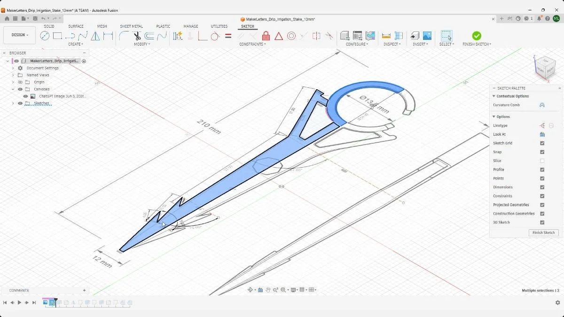The image size is (564, 317).
Task: Click the Save icon in top bar
Action: pos(35,19)
